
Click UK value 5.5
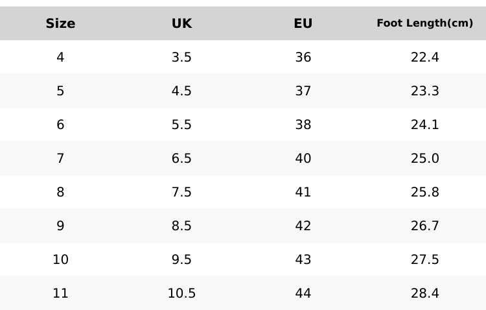[181, 125]
